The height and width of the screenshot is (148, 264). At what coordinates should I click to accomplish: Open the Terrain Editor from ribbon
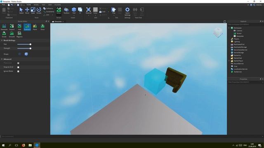coord(59,11)
